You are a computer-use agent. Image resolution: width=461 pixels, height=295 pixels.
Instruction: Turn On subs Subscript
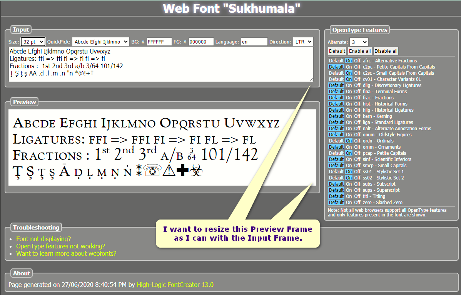[349, 184]
